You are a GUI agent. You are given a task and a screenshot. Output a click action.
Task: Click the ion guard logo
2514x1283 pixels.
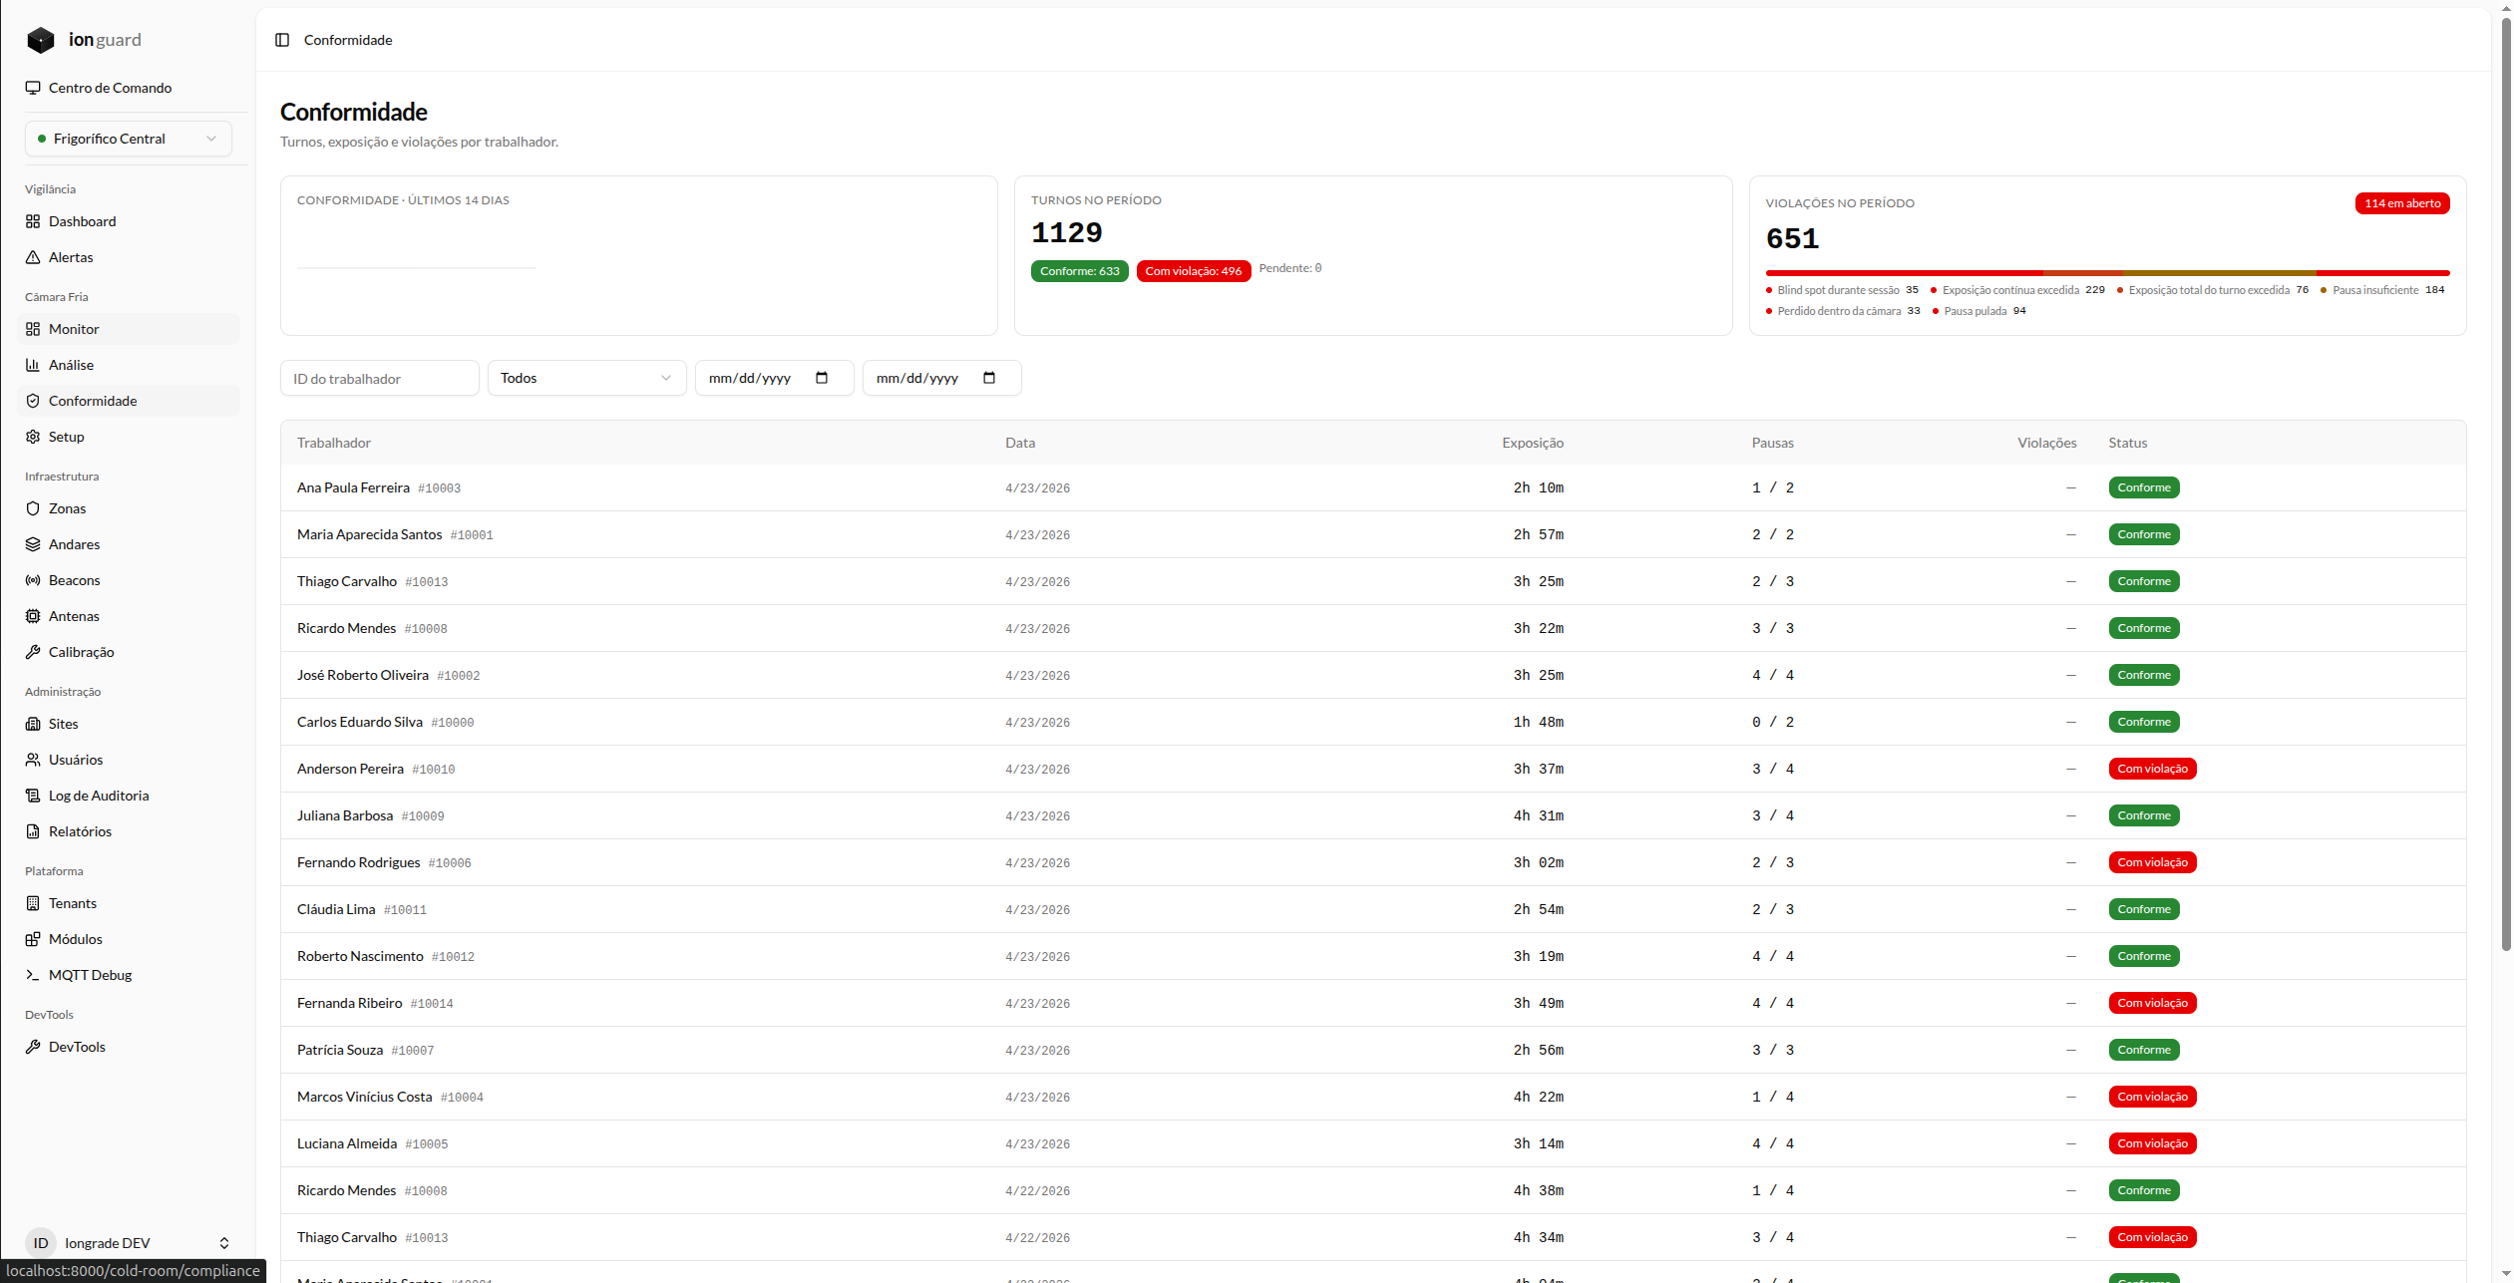point(84,40)
